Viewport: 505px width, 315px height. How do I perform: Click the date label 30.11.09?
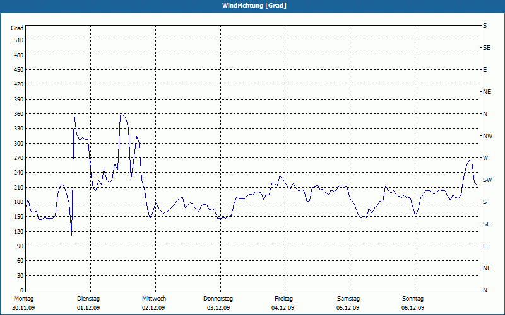23,308
